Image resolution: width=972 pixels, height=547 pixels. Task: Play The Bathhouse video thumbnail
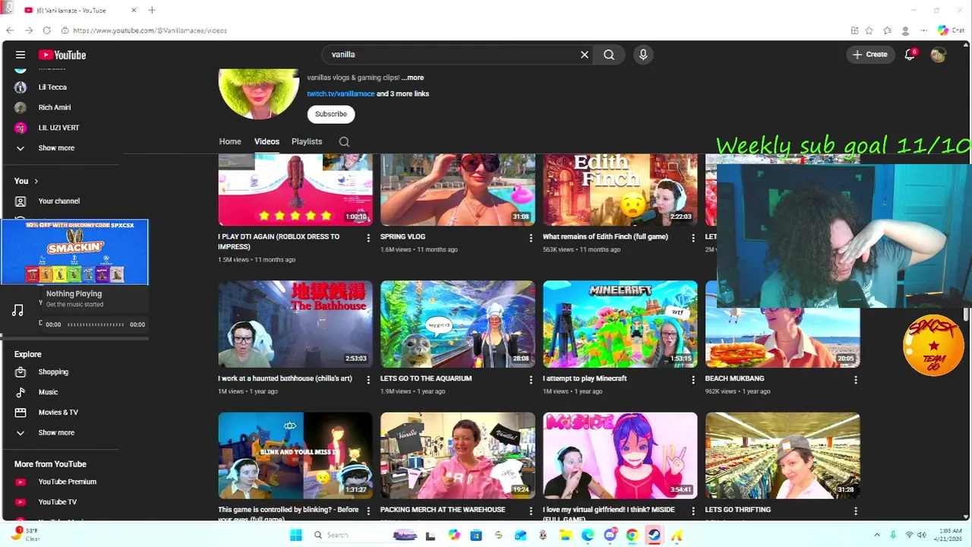pyautogui.click(x=295, y=324)
